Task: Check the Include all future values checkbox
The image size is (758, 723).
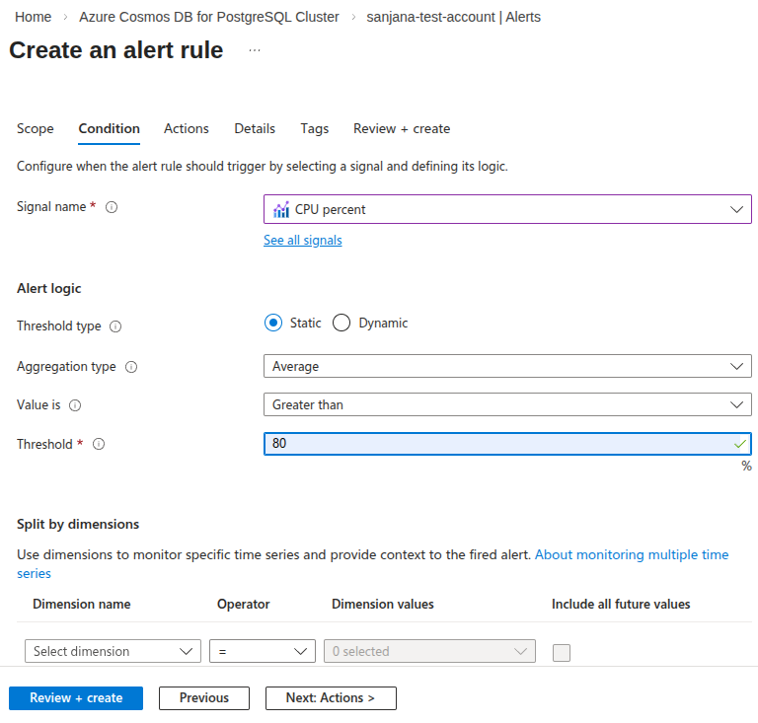Action: tap(562, 653)
